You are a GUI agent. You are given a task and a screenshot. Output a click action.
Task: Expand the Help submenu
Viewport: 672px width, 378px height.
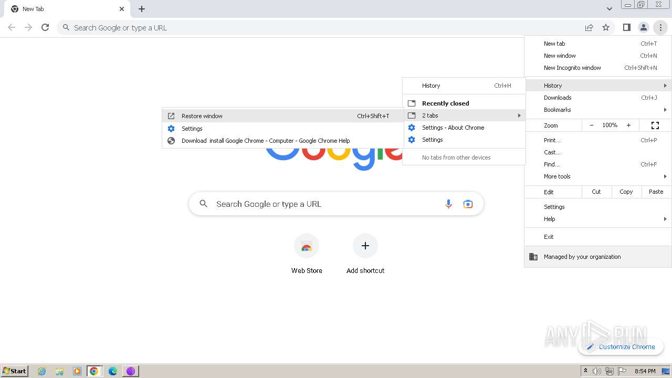(x=598, y=219)
